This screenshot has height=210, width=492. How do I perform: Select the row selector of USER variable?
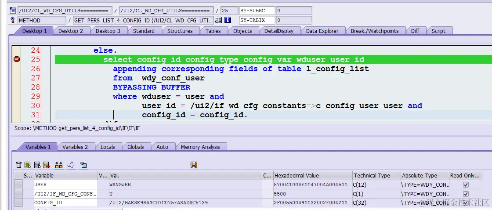pos(18,185)
